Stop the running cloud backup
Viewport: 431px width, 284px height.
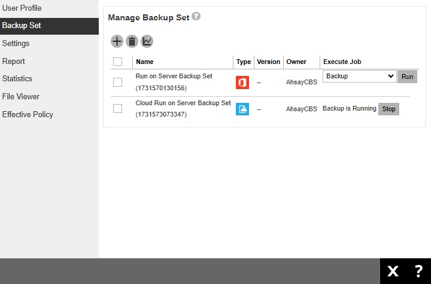point(388,109)
